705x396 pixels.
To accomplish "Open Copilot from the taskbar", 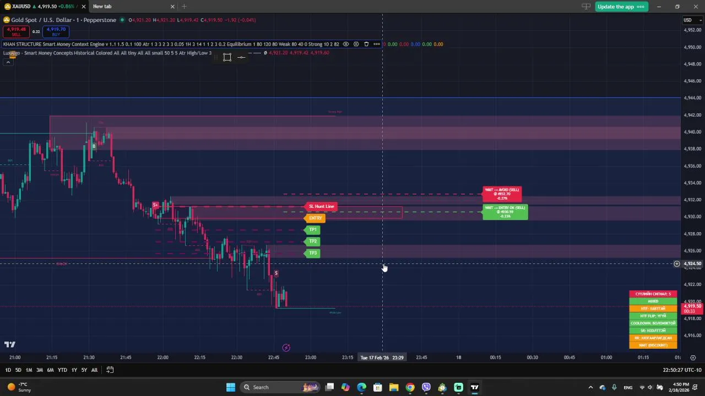I will coord(345,387).
